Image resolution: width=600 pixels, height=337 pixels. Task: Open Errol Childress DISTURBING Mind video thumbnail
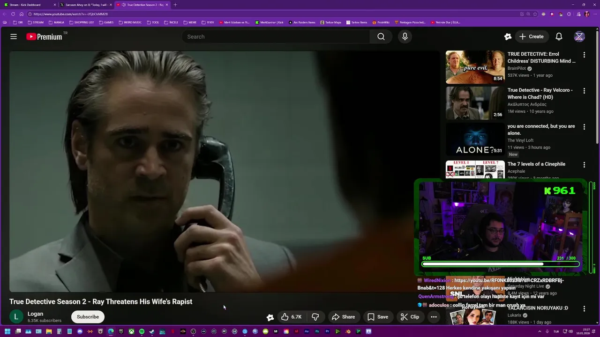[475, 67]
